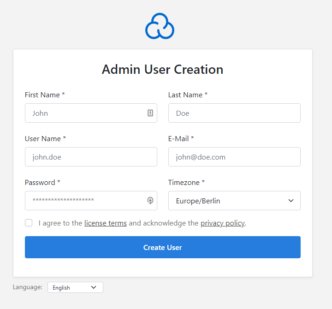The image size is (332, 309).
Task: Click the Admin User Creation heading
Action: tap(162, 70)
